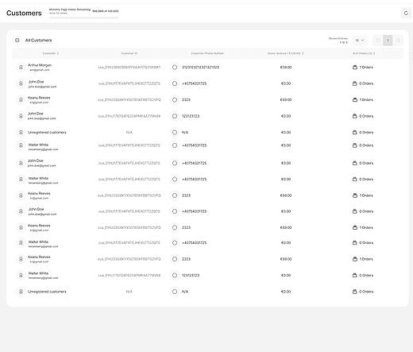Viewport: 413px width, 352px height.
Task: Click the bag icon in Arthur Morgan's orders cell
Action: pyautogui.click(x=355, y=68)
